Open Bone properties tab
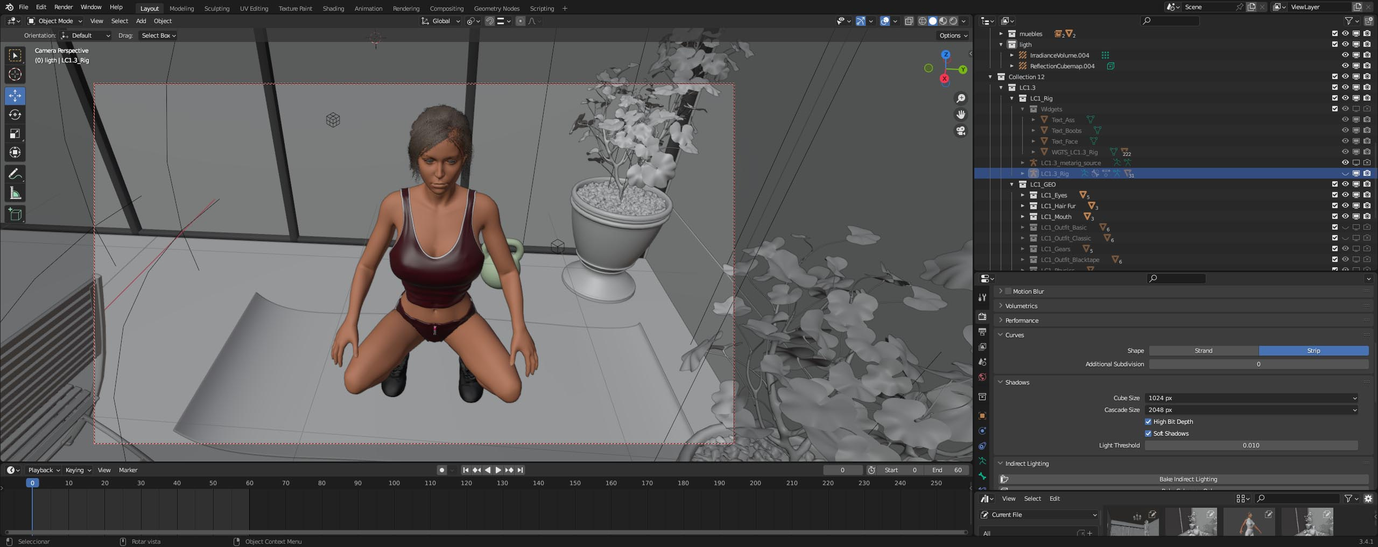1378x547 pixels. 982,476
